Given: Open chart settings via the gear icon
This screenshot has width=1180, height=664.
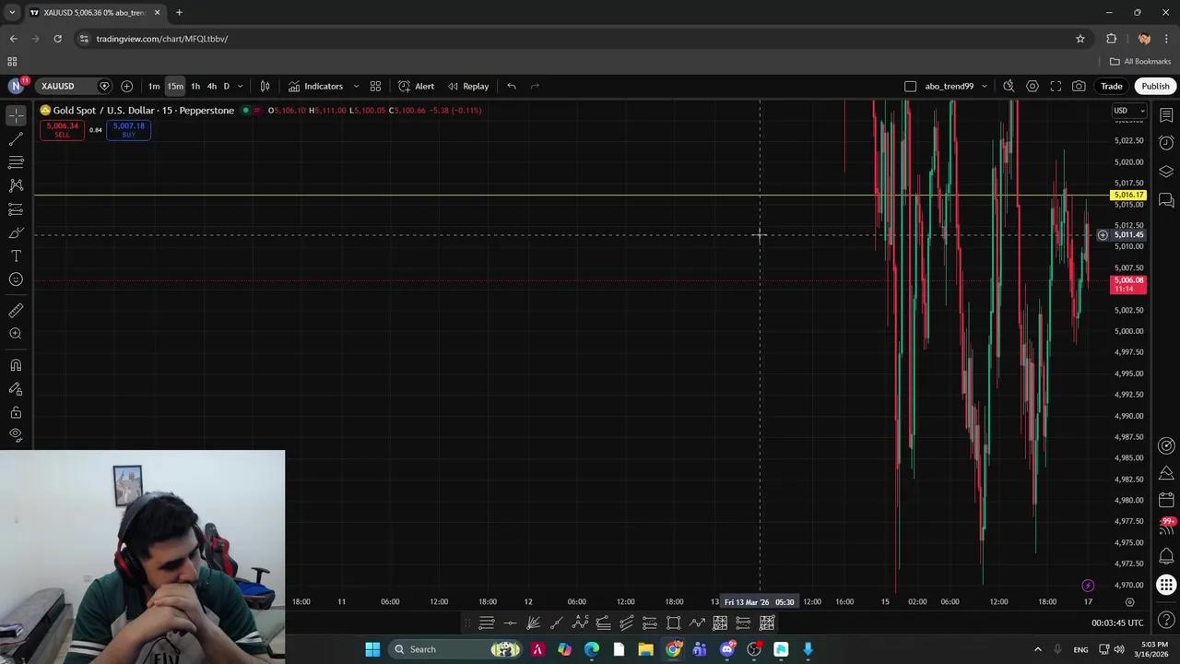Looking at the screenshot, I should point(1032,86).
